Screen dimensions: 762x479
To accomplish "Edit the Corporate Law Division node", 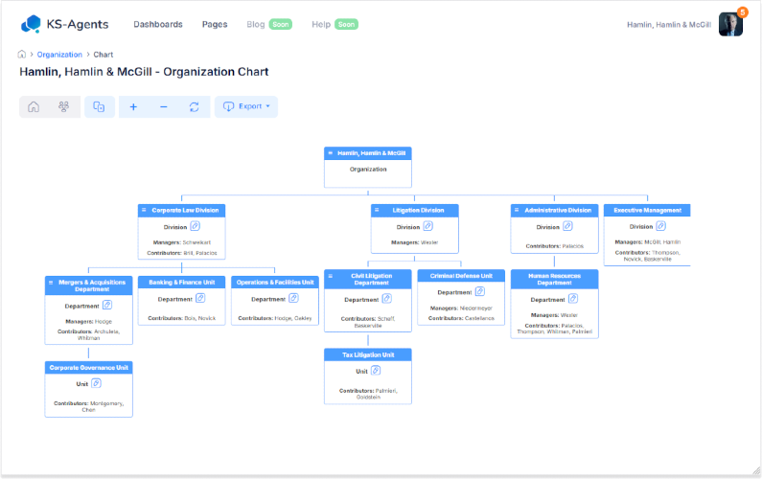I will [x=195, y=226].
